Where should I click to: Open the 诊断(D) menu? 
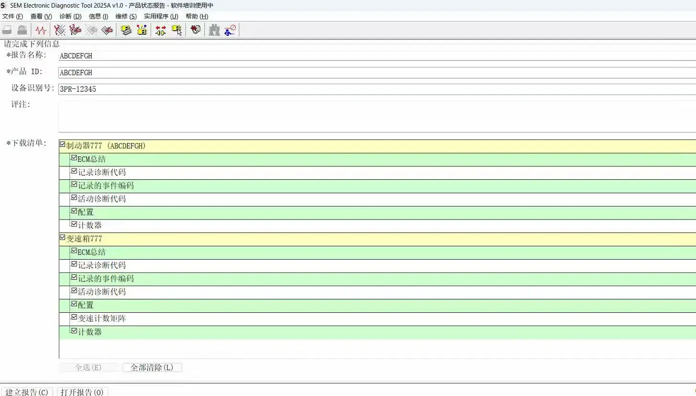pyautogui.click(x=70, y=16)
